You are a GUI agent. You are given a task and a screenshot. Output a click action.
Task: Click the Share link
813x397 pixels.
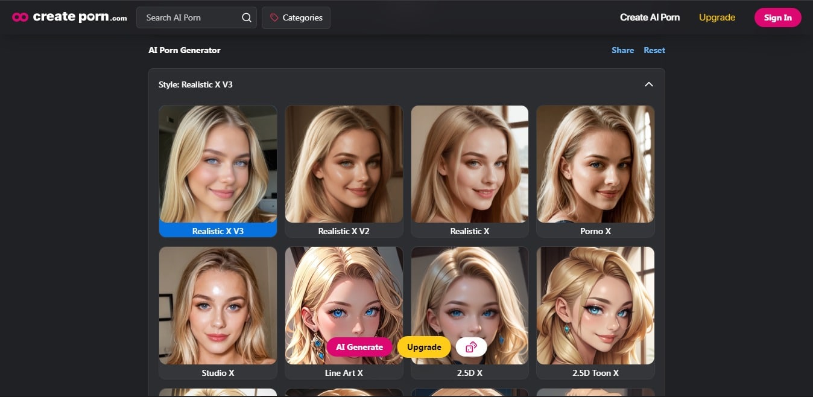click(x=622, y=50)
